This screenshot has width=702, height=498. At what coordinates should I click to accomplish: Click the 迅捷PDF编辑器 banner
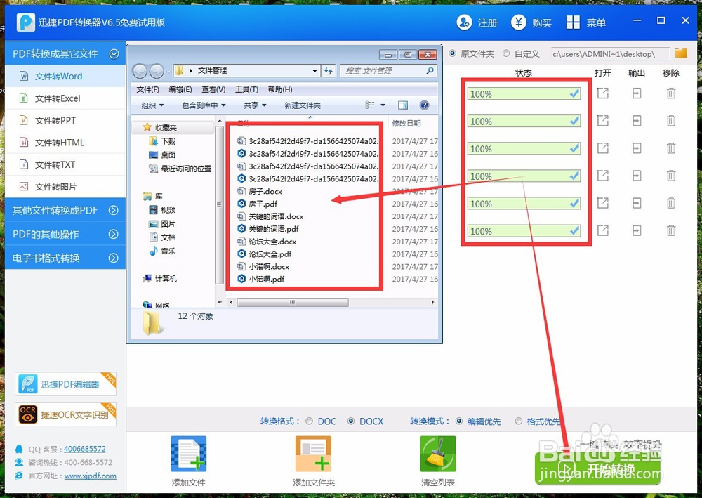point(65,384)
